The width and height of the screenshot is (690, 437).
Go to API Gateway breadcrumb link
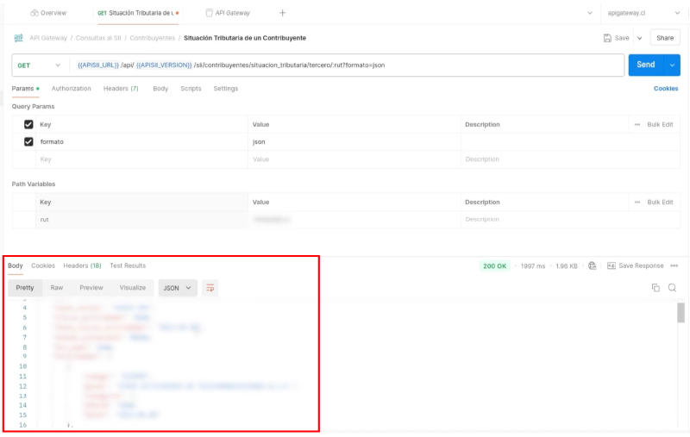click(x=48, y=38)
